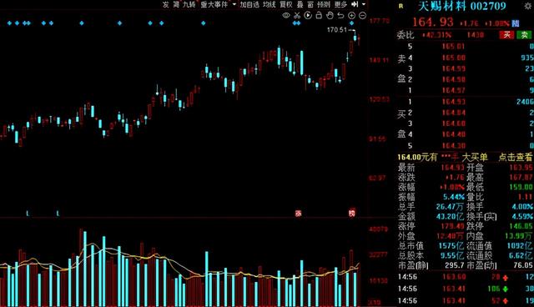
Task: Click the 金额 value 43.20亿
Action: click(451, 216)
